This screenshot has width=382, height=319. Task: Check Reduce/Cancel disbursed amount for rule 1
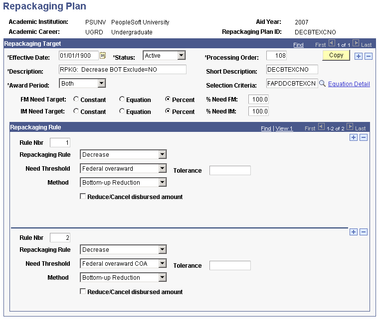(x=83, y=196)
